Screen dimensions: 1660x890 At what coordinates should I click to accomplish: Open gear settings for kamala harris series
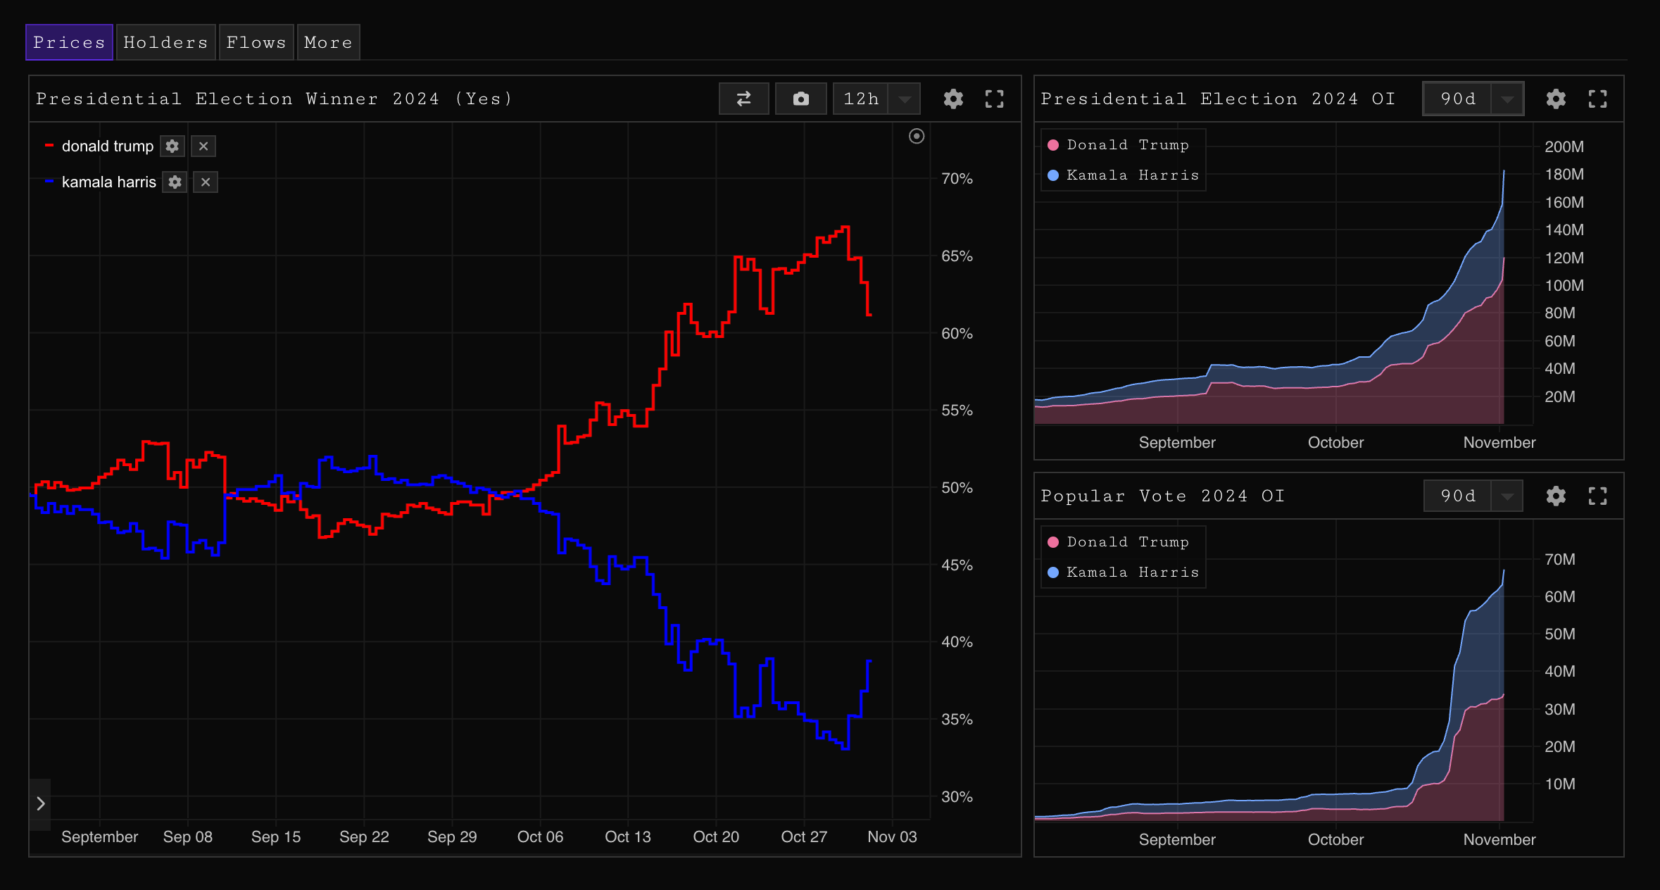[175, 182]
